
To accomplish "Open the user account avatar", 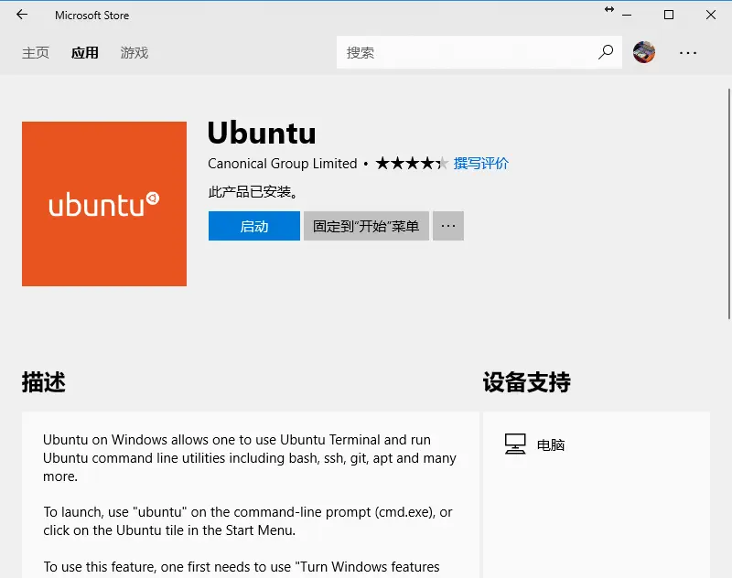I will click(644, 52).
